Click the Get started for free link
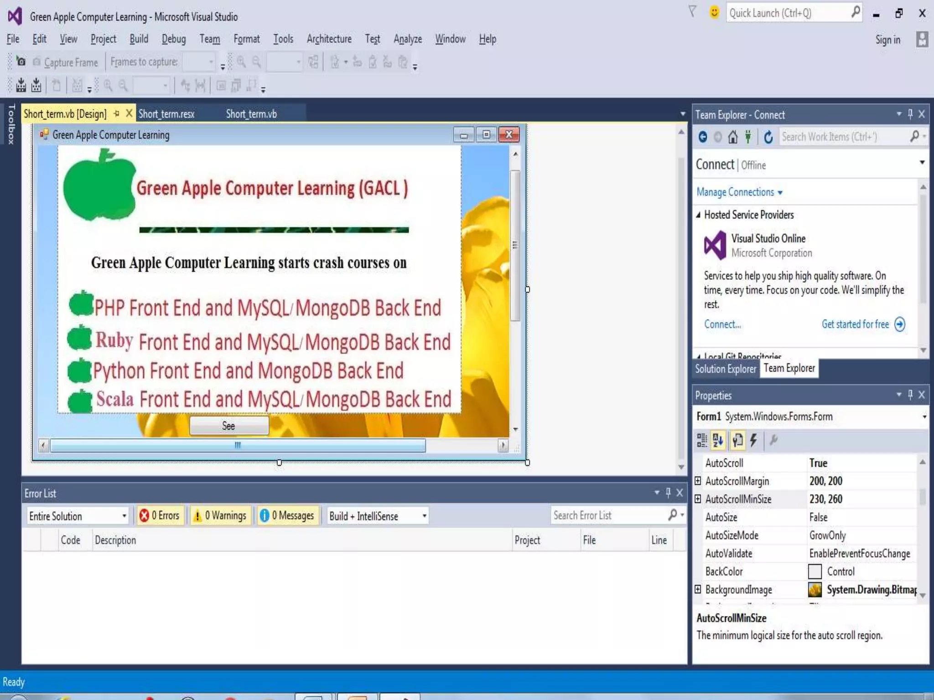The height and width of the screenshot is (700, 934). (856, 324)
